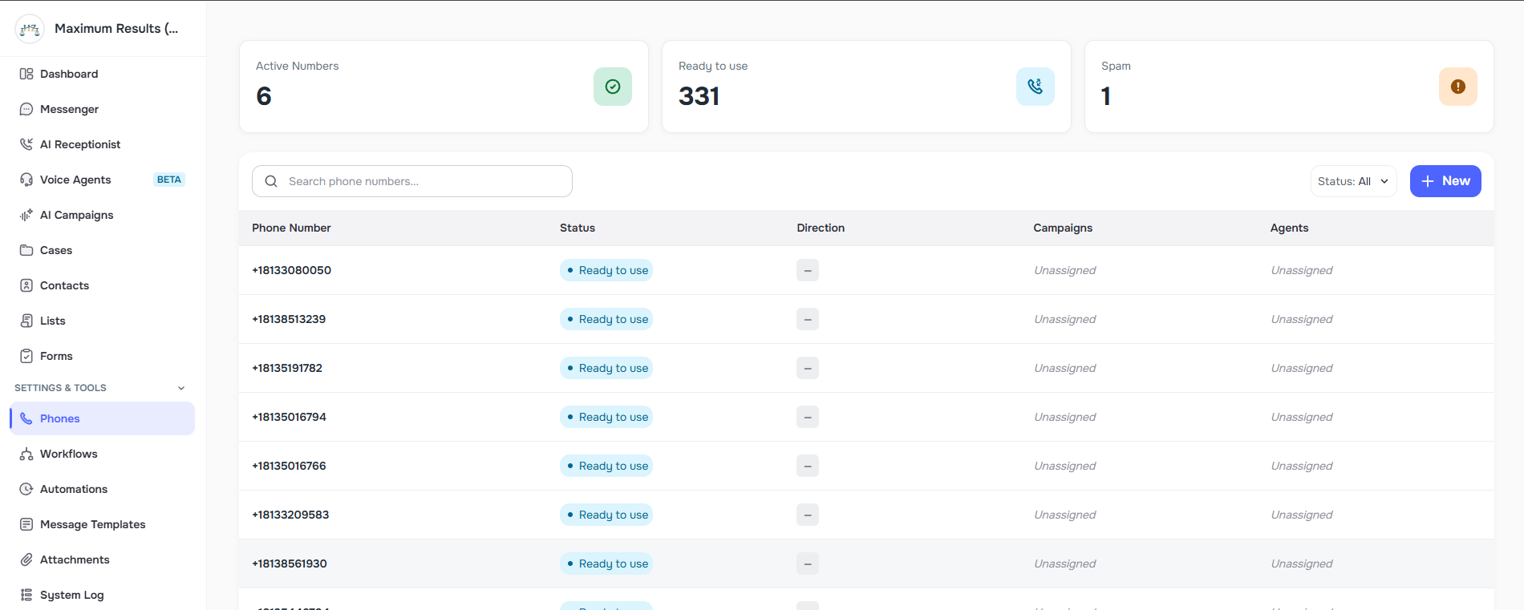
Task: Click the Status column header
Action: (578, 228)
